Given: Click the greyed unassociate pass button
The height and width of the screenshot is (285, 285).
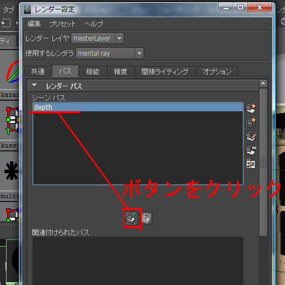Looking at the screenshot, I should click(x=146, y=218).
